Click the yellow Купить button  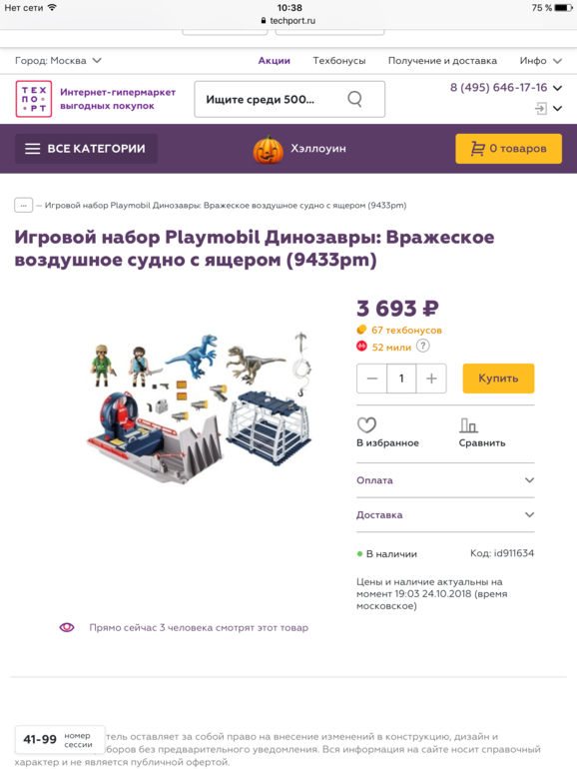498,379
